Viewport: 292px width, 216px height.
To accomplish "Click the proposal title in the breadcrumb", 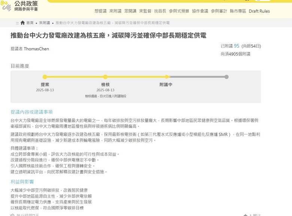I will point(113,23).
